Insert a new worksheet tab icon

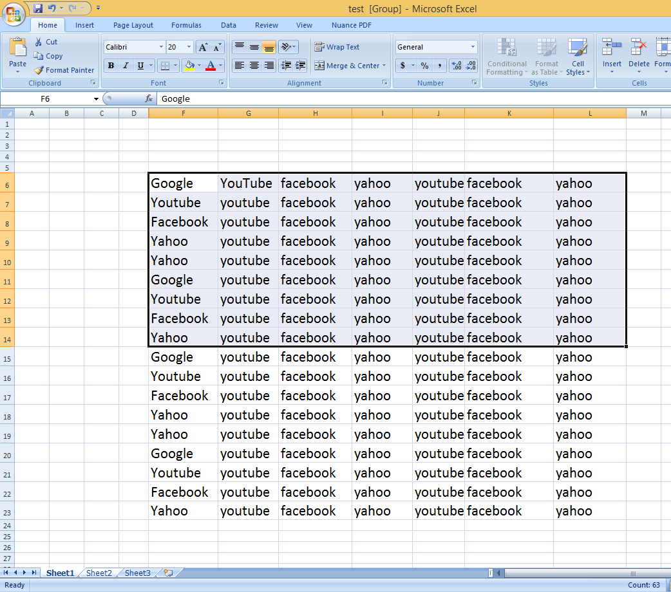[x=169, y=573]
